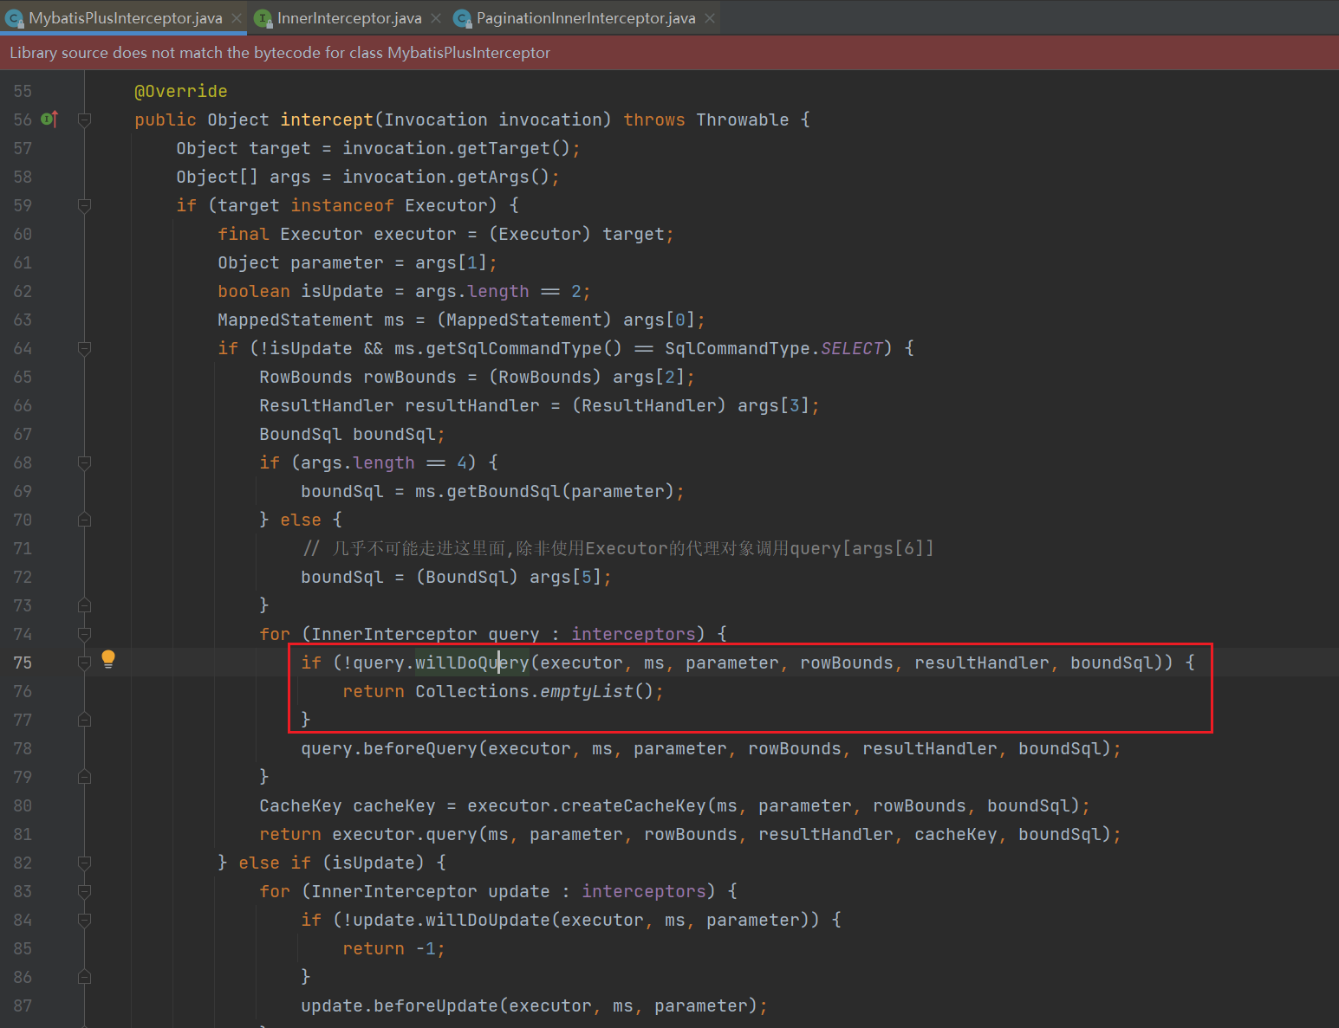Viewport: 1339px width, 1028px height.
Task: Click the interface icon on InnerInterceptor.java tab
Action: pyautogui.click(x=263, y=18)
